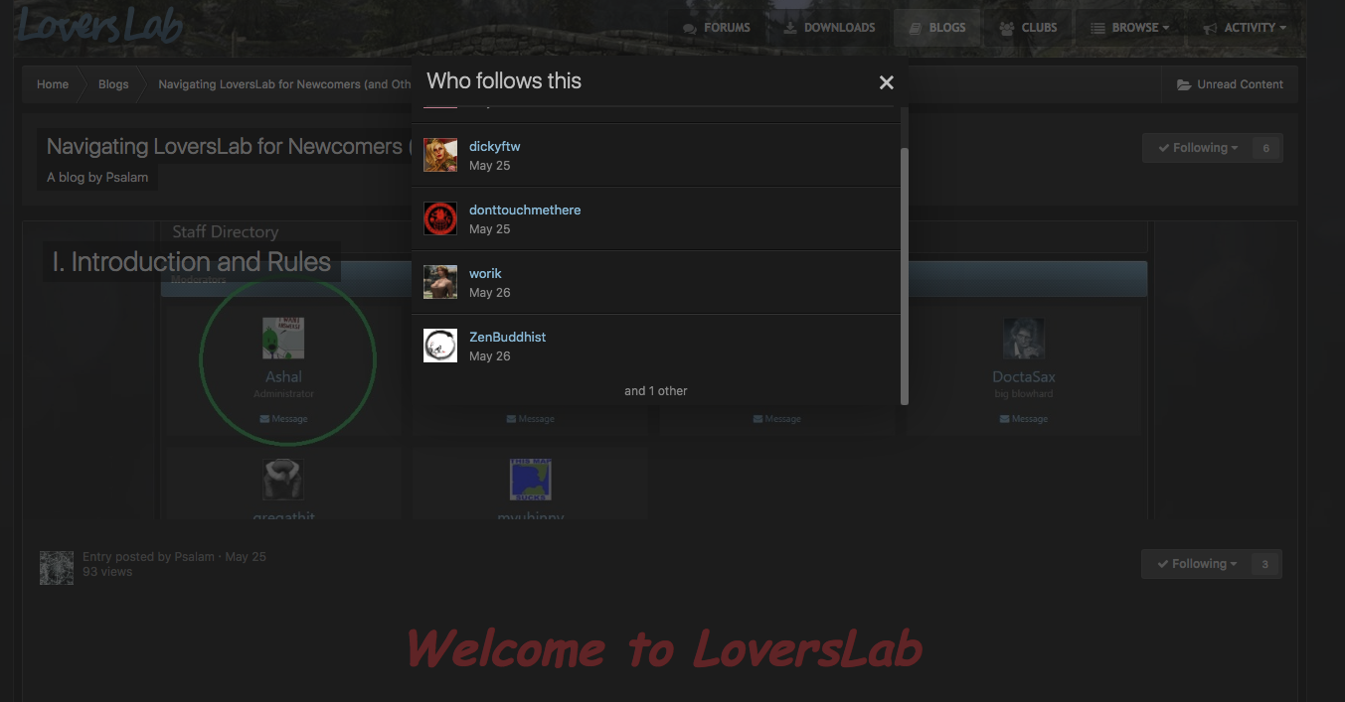Viewport: 1345px width, 702px height.
Task: Click worik's avatar thumbnail
Action: coord(440,282)
